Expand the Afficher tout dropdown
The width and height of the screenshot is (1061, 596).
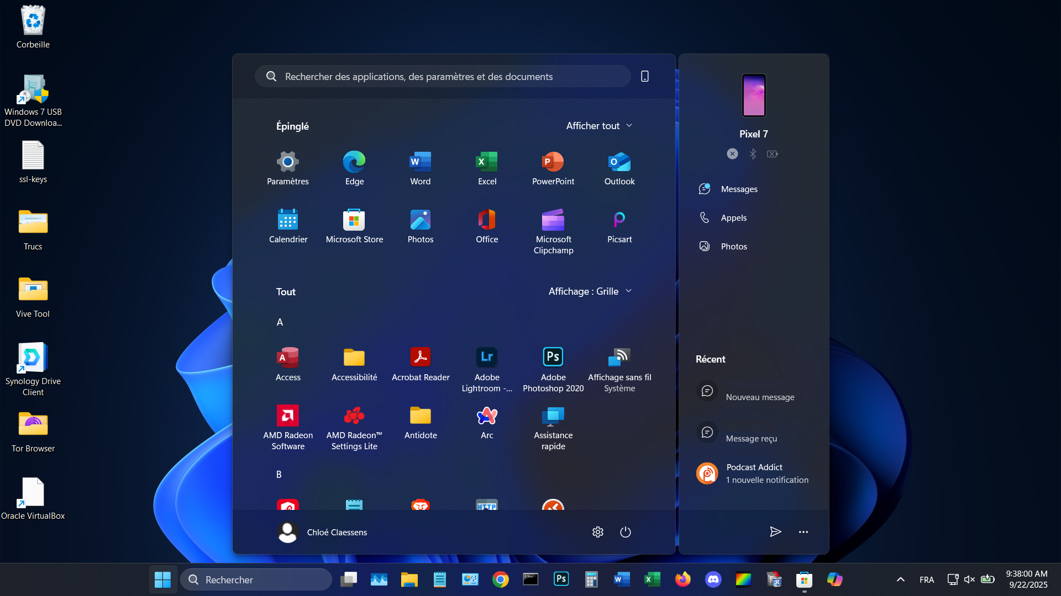tap(599, 126)
